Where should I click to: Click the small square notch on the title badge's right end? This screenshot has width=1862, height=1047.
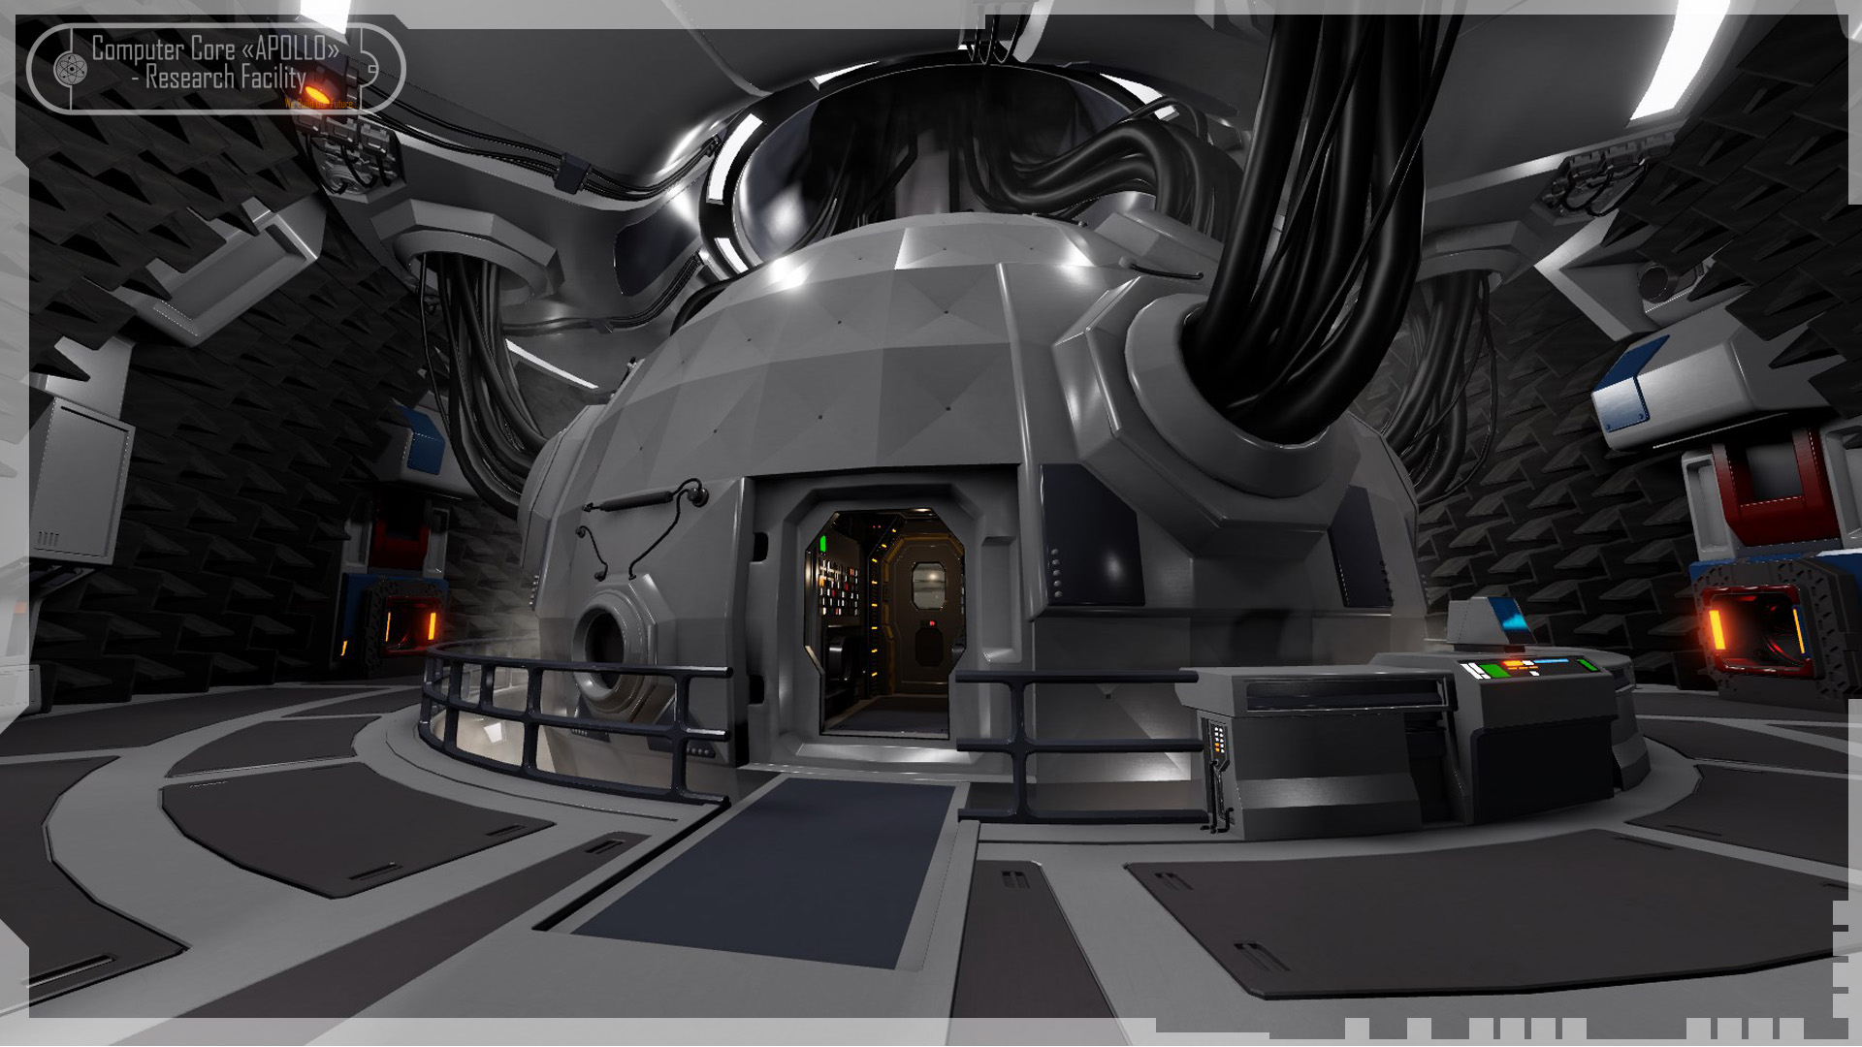point(371,69)
